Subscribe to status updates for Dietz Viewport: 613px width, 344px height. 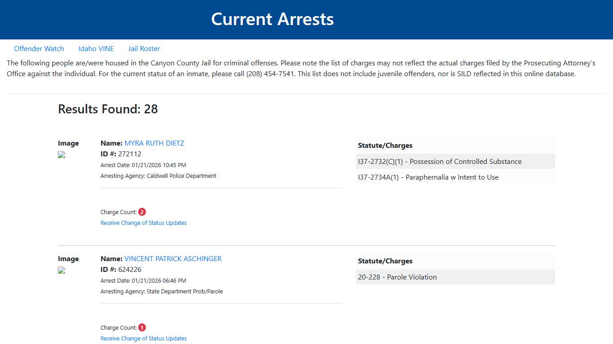click(144, 223)
